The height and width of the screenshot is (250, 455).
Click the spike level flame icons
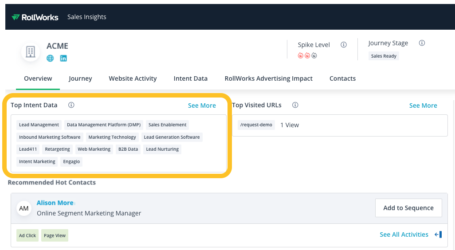(x=307, y=55)
